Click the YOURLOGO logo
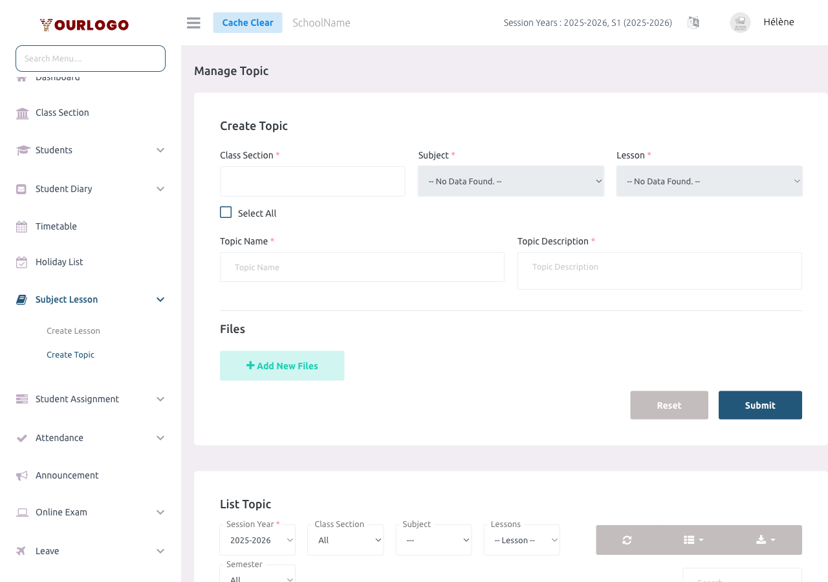This screenshot has height=582, width=828. [83, 24]
